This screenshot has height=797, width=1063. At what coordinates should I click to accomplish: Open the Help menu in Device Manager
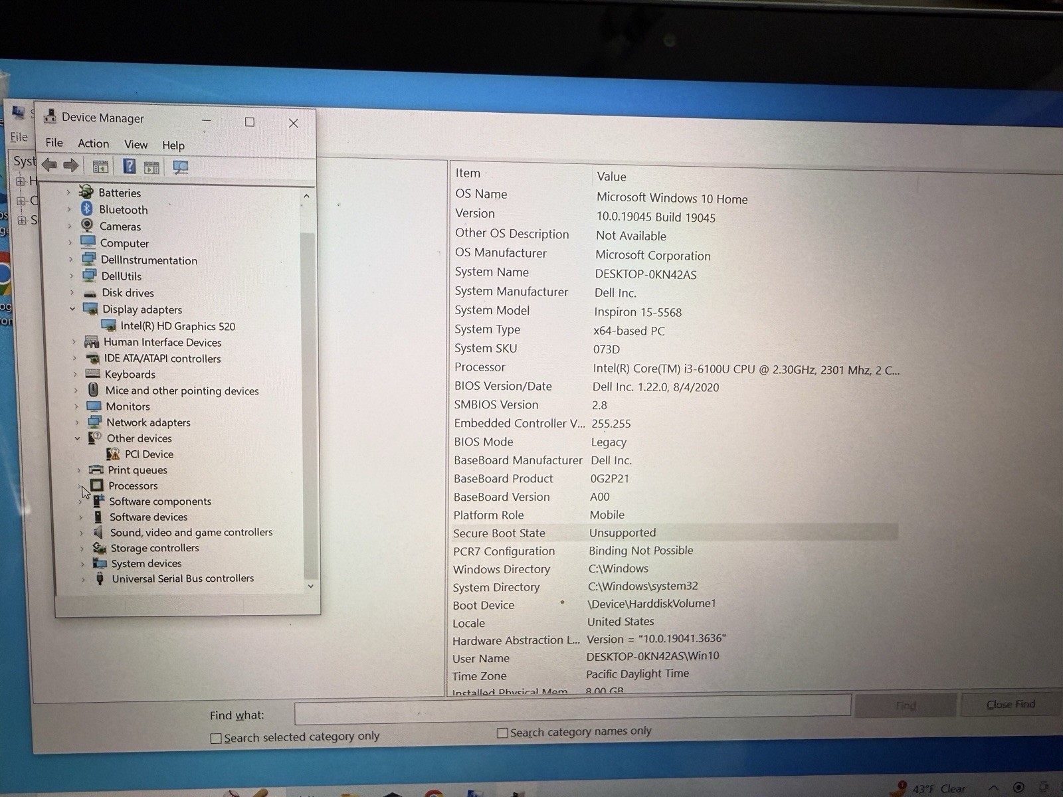(173, 145)
